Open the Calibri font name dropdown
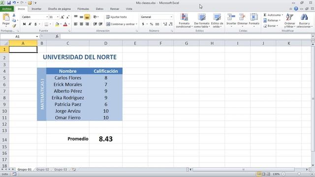The image size is (315, 177). [x=47, y=17]
